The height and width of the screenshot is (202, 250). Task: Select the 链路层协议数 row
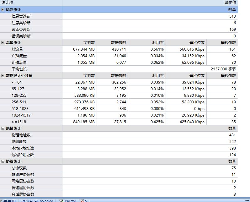click(x=119, y=175)
